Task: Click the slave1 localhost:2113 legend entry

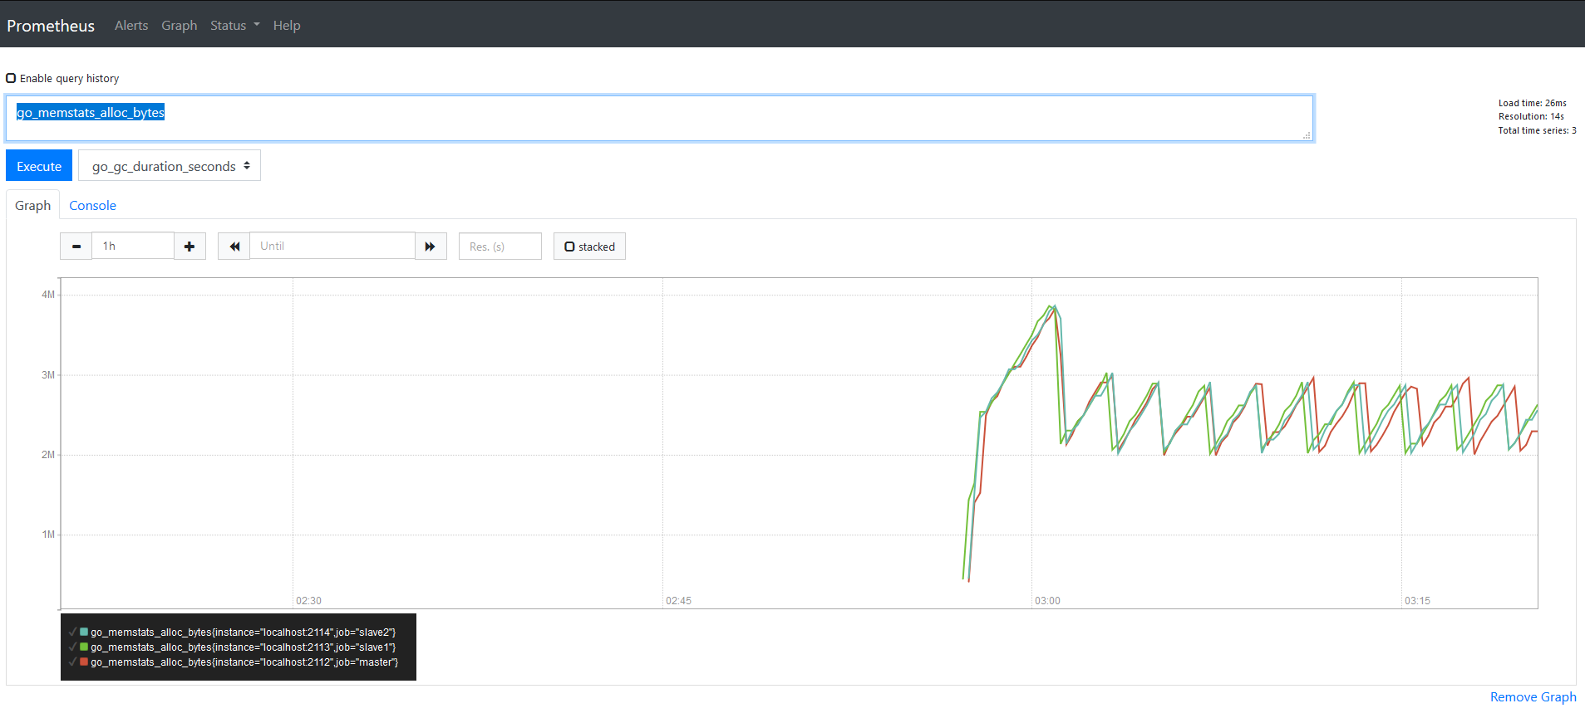Action: tap(243, 647)
